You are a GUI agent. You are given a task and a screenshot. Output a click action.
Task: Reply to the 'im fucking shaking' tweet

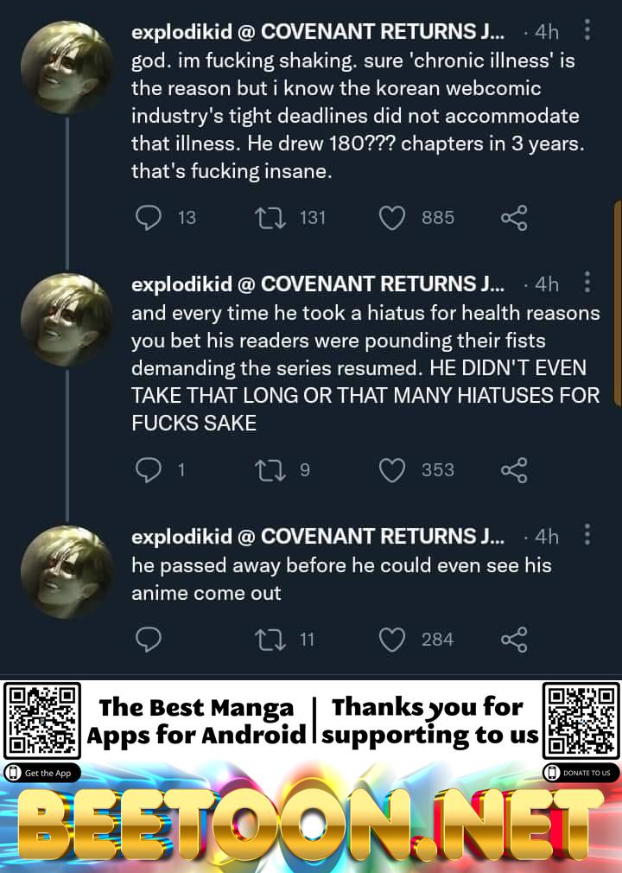coord(149,218)
